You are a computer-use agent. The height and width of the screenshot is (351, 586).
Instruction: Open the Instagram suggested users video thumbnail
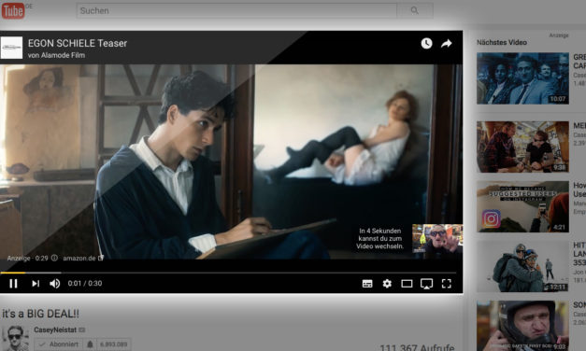522,207
